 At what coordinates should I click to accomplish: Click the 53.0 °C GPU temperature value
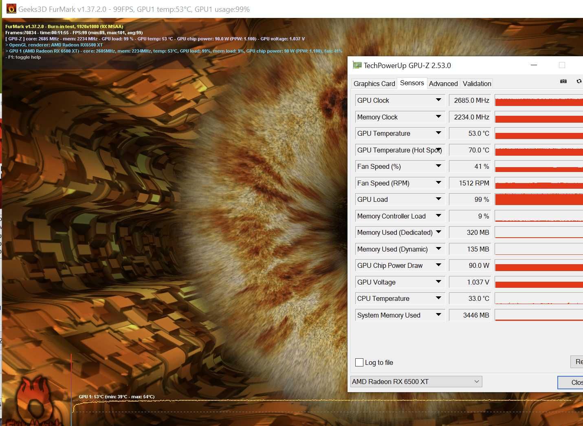[x=469, y=133]
